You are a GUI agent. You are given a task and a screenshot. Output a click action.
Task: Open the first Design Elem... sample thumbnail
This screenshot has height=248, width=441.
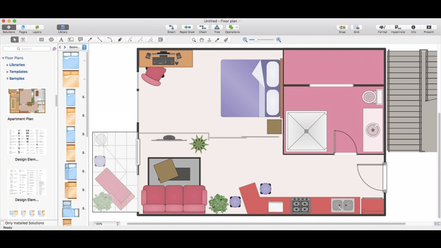27,142
